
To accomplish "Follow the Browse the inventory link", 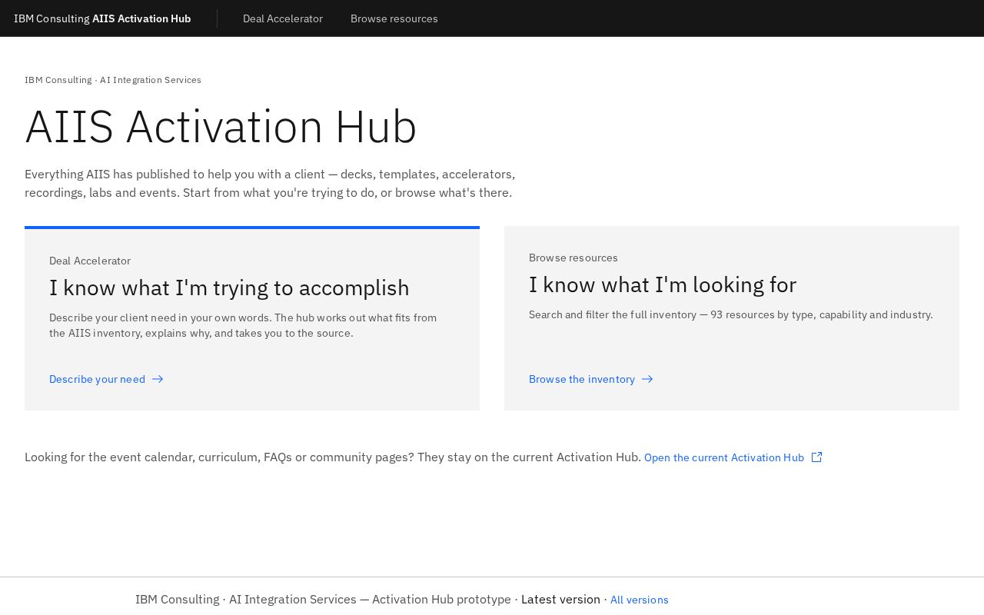I will click(x=590, y=379).
